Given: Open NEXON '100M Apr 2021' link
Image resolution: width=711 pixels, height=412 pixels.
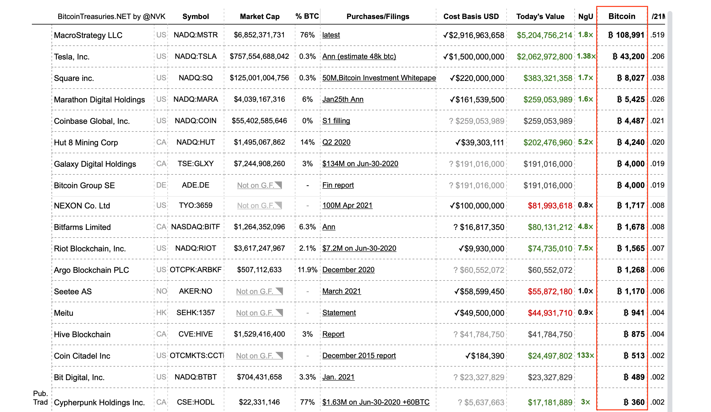Looking at the screenshot, I should point(348,205).
